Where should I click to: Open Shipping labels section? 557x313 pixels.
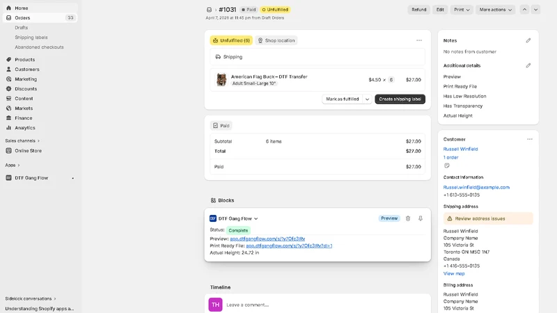click(x=31, y=38)
